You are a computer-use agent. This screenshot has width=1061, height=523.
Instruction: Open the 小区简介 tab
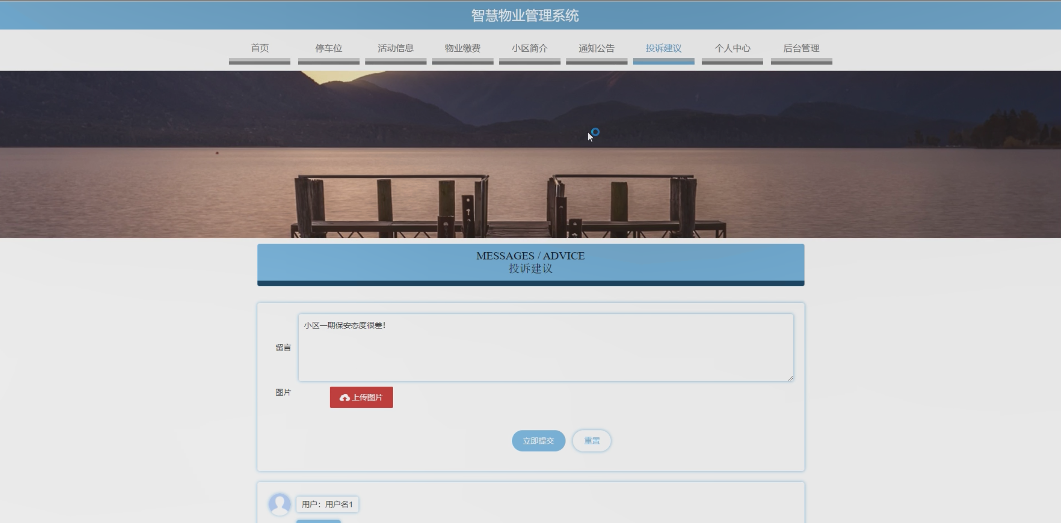point(529,48)
